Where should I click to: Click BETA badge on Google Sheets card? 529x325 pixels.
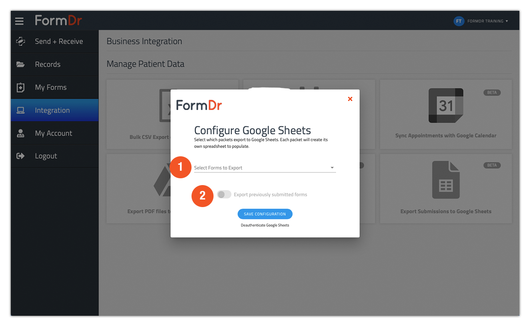tap(492, 165)
